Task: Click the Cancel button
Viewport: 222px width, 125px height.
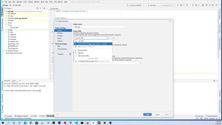Action: (x=157, y=115)
